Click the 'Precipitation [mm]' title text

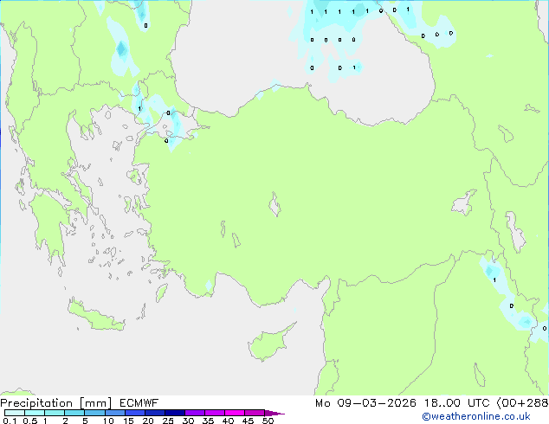click(x=56, y=403)
